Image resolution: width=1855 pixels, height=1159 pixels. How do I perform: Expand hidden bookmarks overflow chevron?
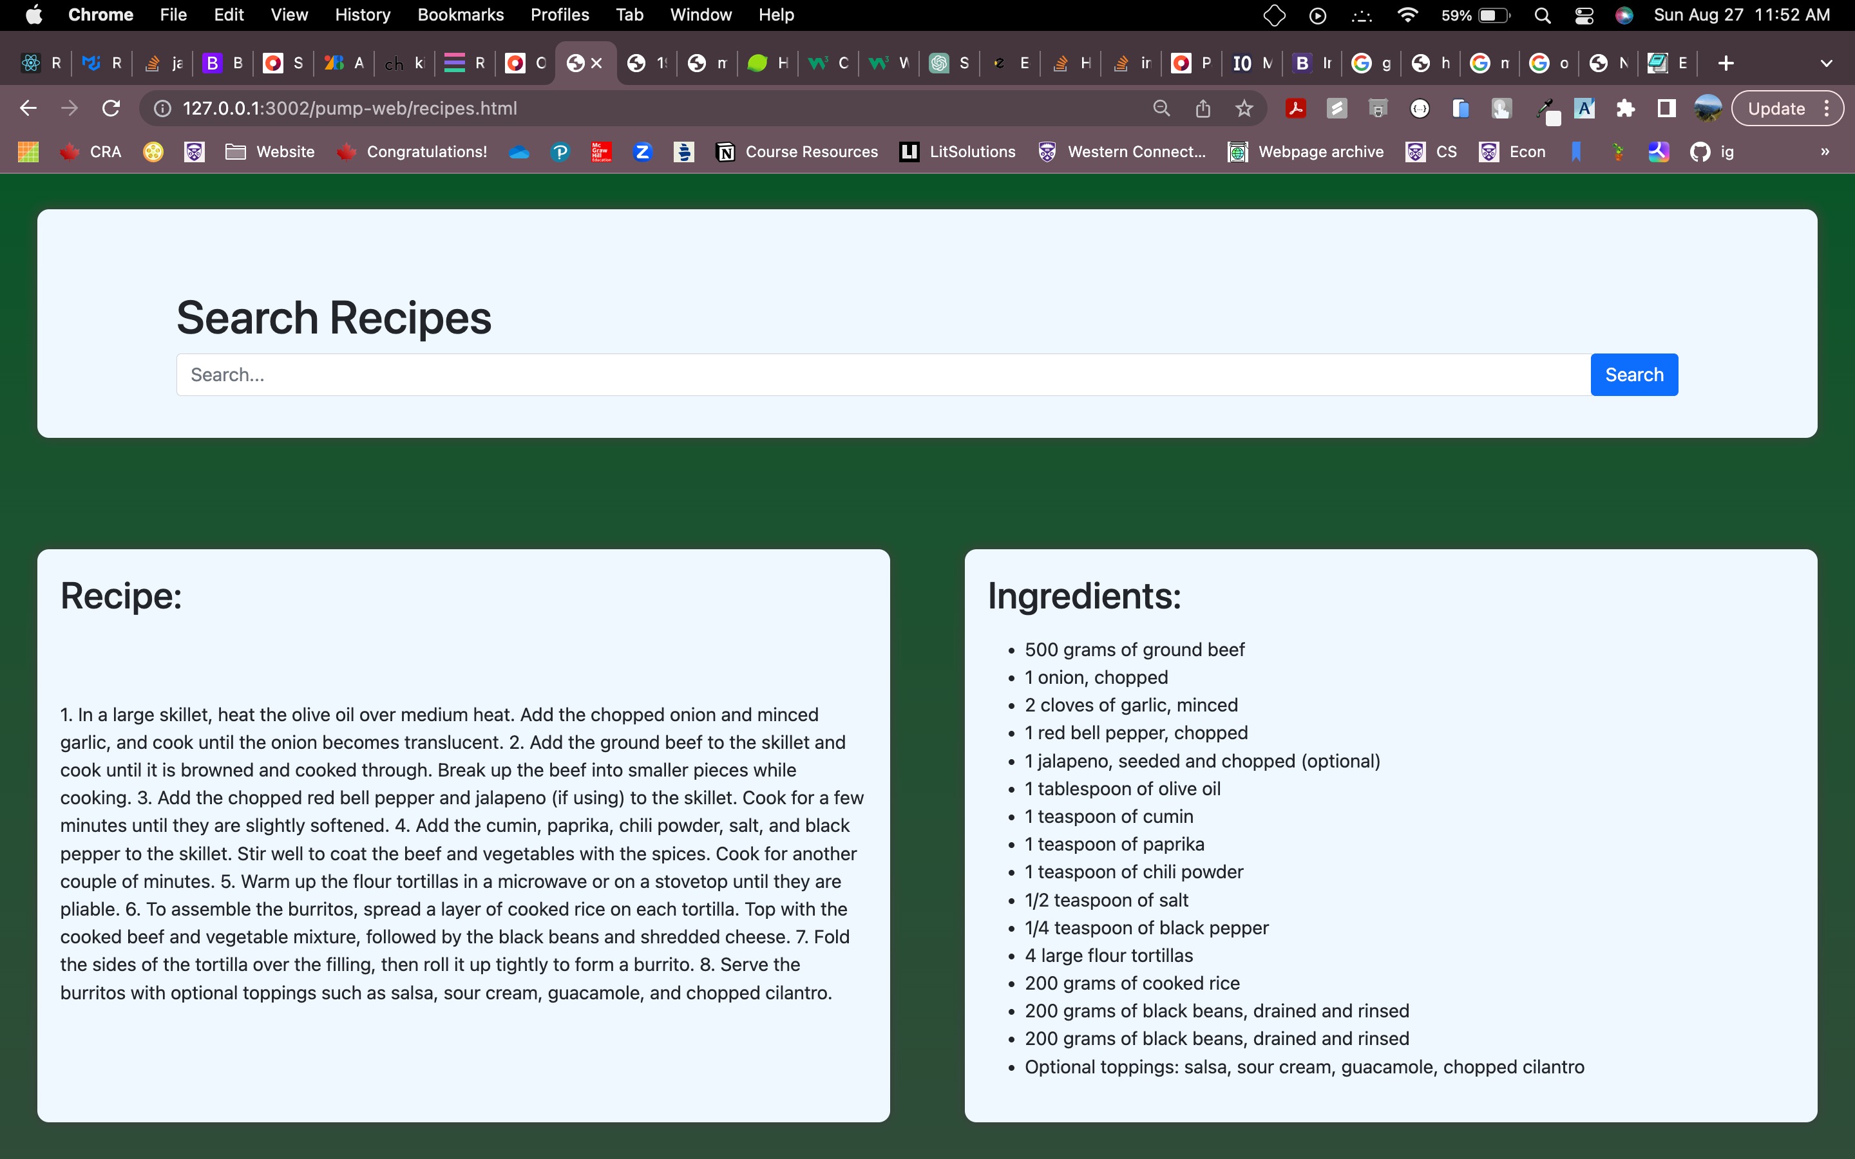coord(1824,152)
